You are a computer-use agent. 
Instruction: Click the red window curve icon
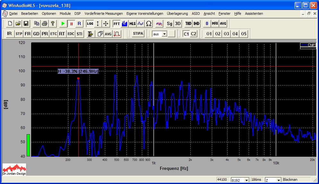click(x=117, y=34)
